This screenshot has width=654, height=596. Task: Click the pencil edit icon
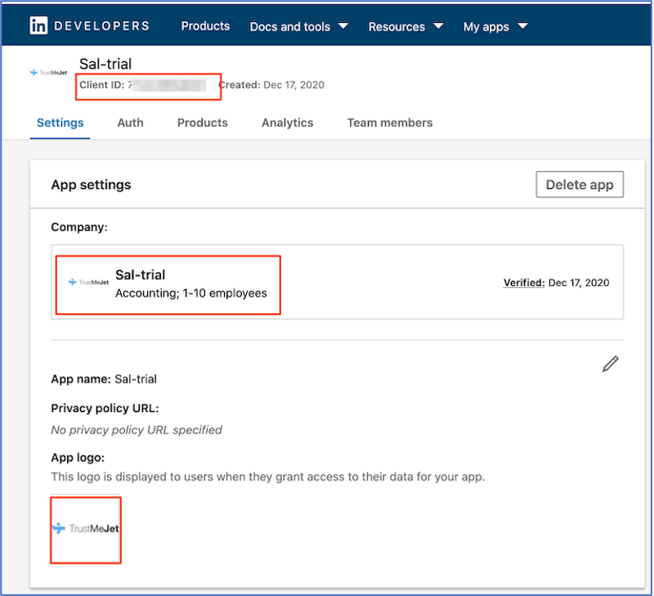tap(610, 364)
